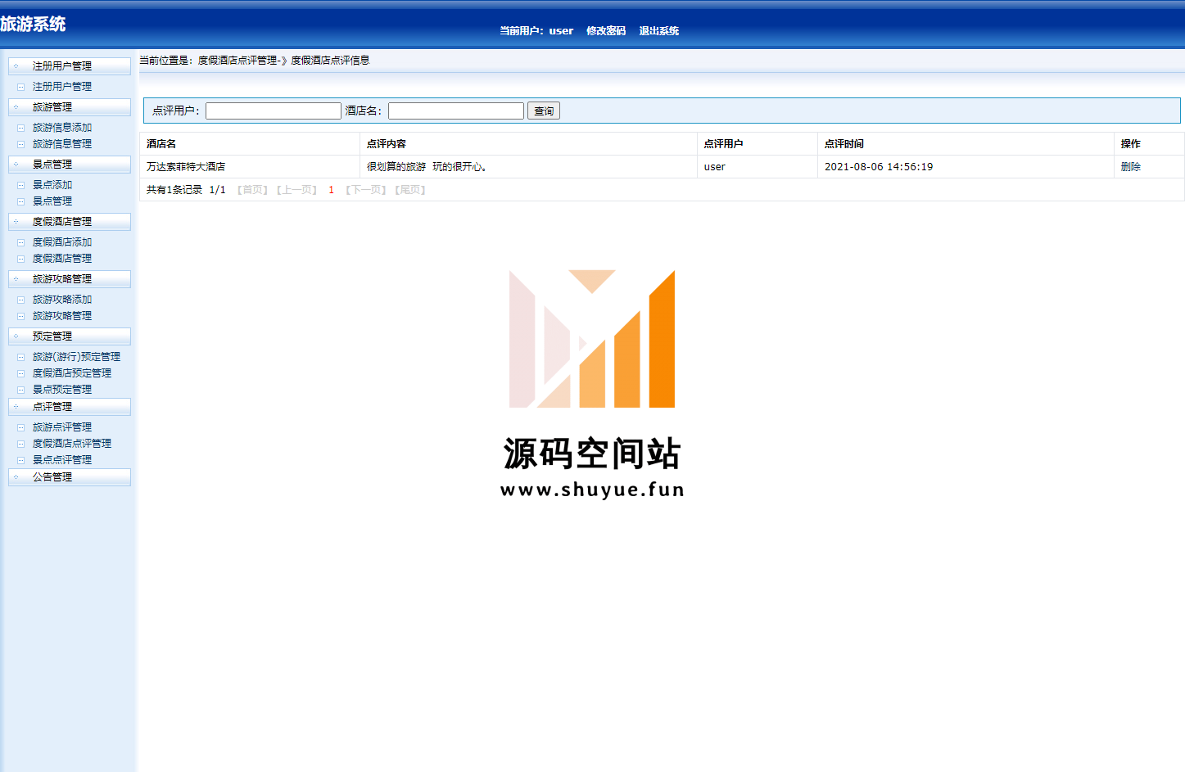The image size is (1185, 772).
Task: Go to 上一页 in pagination
Action: 296,189
